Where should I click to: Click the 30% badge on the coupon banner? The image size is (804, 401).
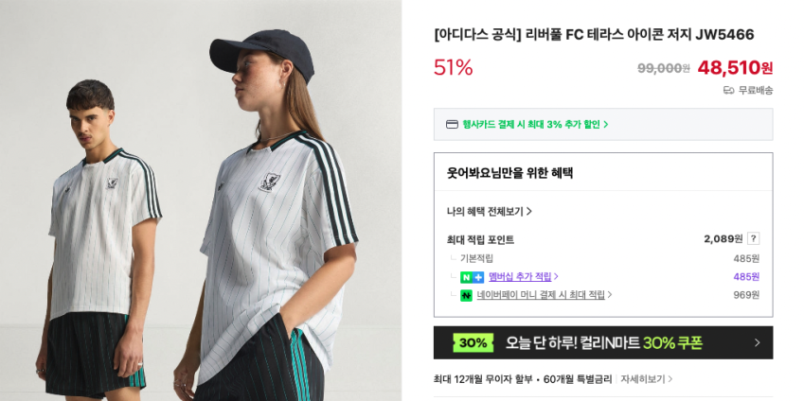pos(473,342)
